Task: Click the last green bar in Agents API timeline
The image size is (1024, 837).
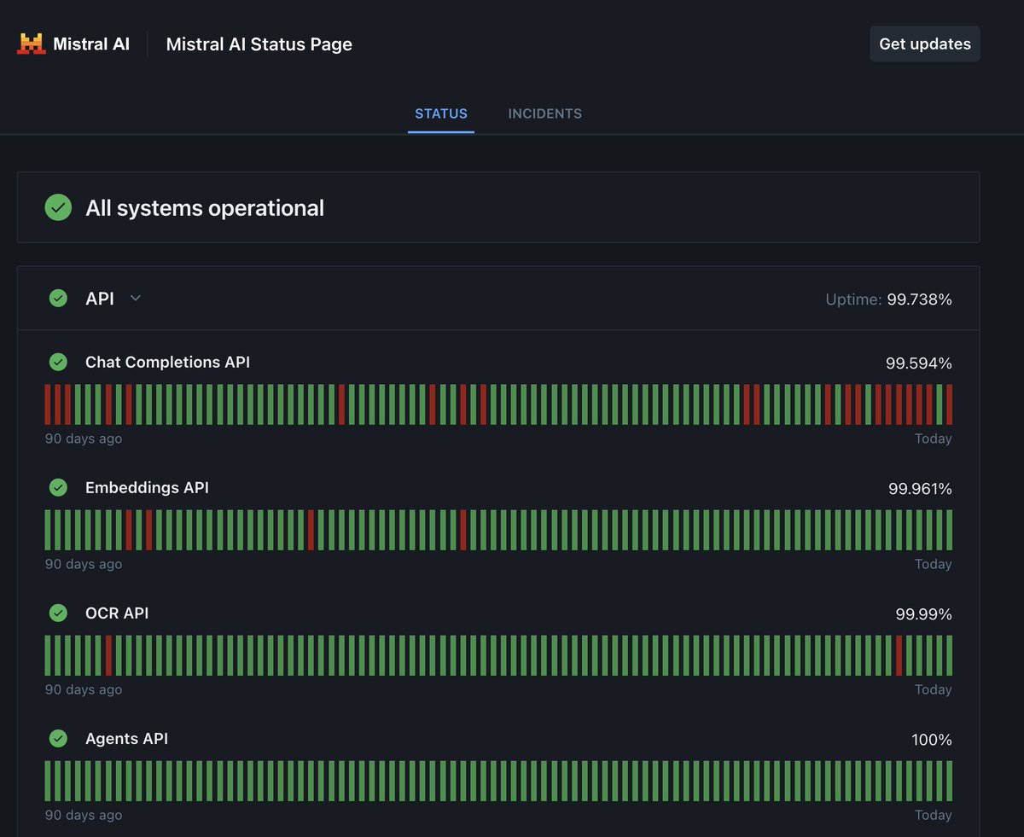Action: (949, 781)
